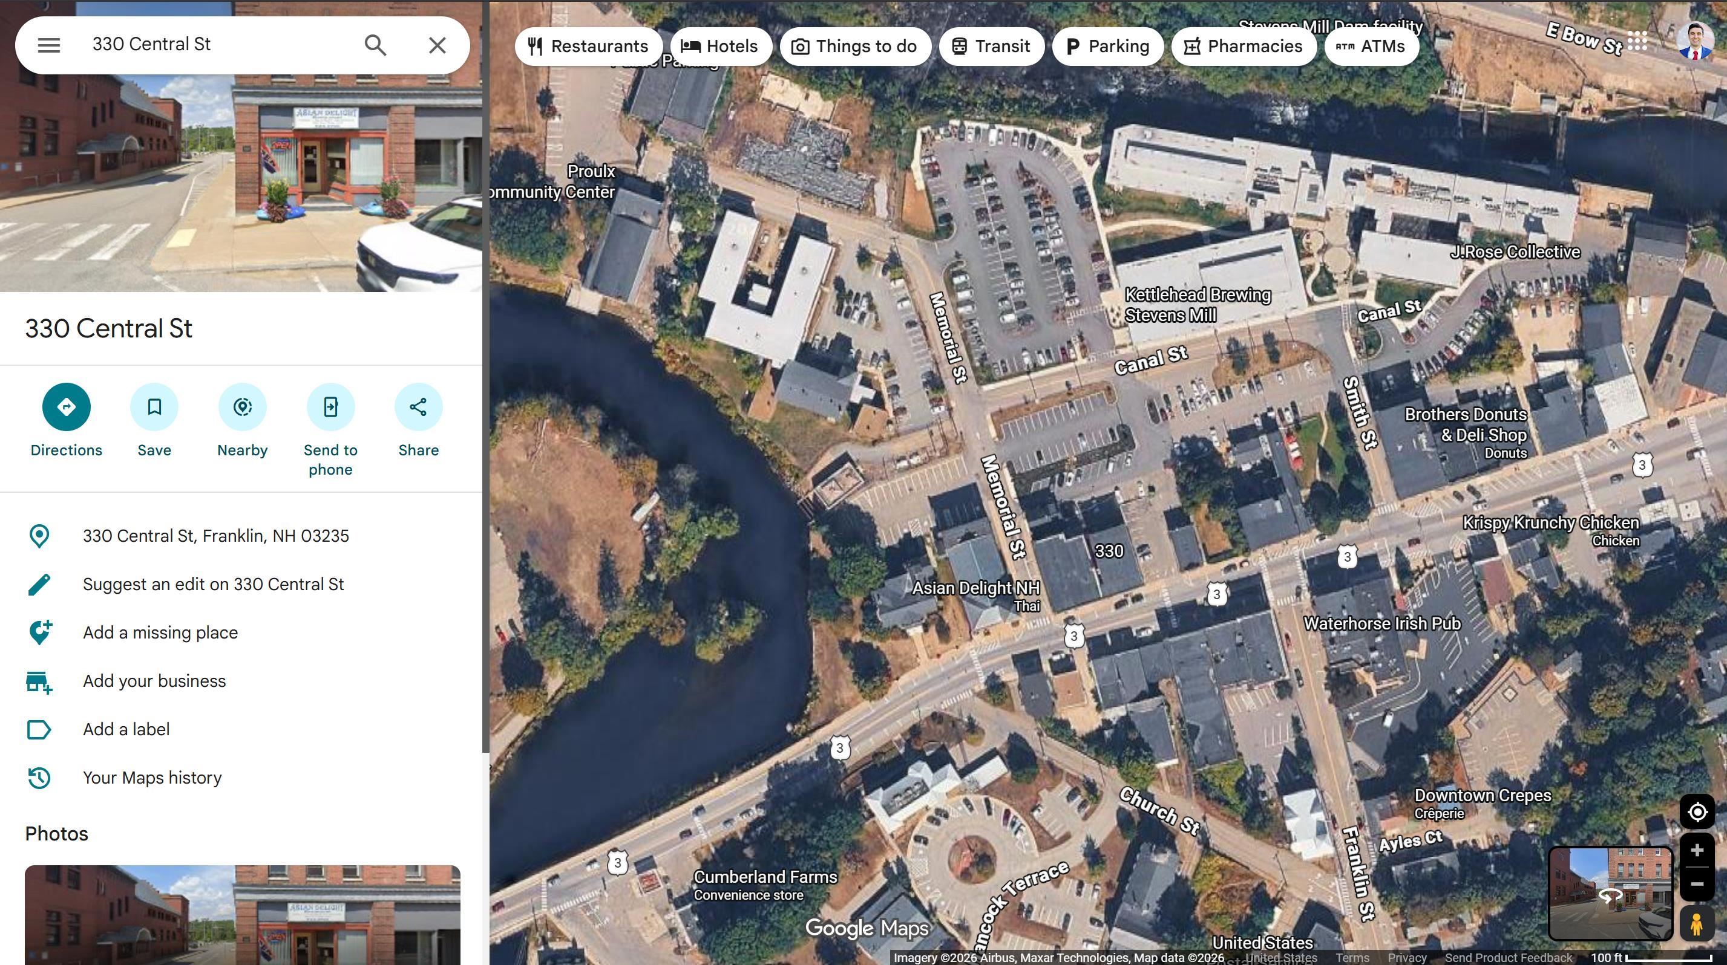Show Pharmacies on the map

click(x=1244, y=46)
